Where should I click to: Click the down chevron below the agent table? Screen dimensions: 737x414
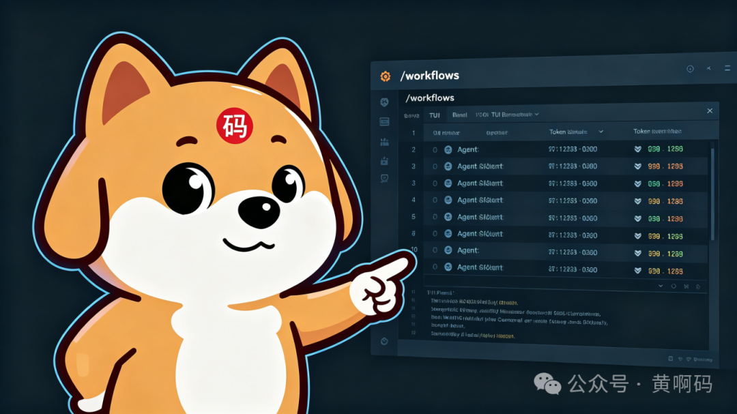661,286
